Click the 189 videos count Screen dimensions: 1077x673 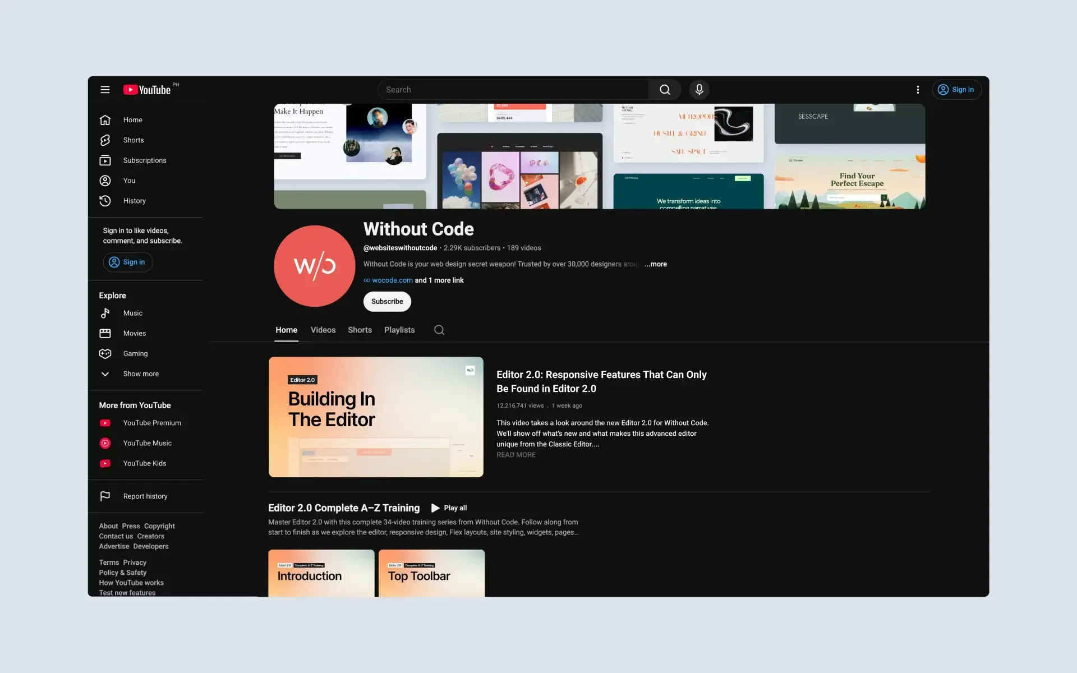(524, 248)
